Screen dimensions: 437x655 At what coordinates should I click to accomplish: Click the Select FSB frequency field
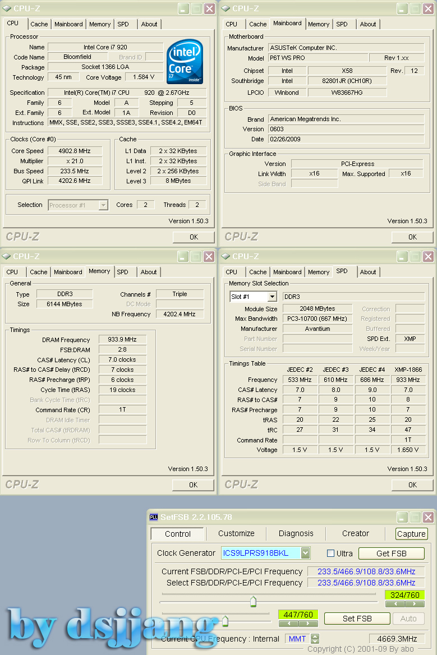coord(366,583)
